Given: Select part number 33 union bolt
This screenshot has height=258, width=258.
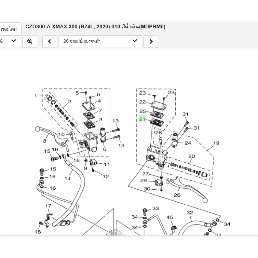Looking at the screenshot, I should click(155, 208).
